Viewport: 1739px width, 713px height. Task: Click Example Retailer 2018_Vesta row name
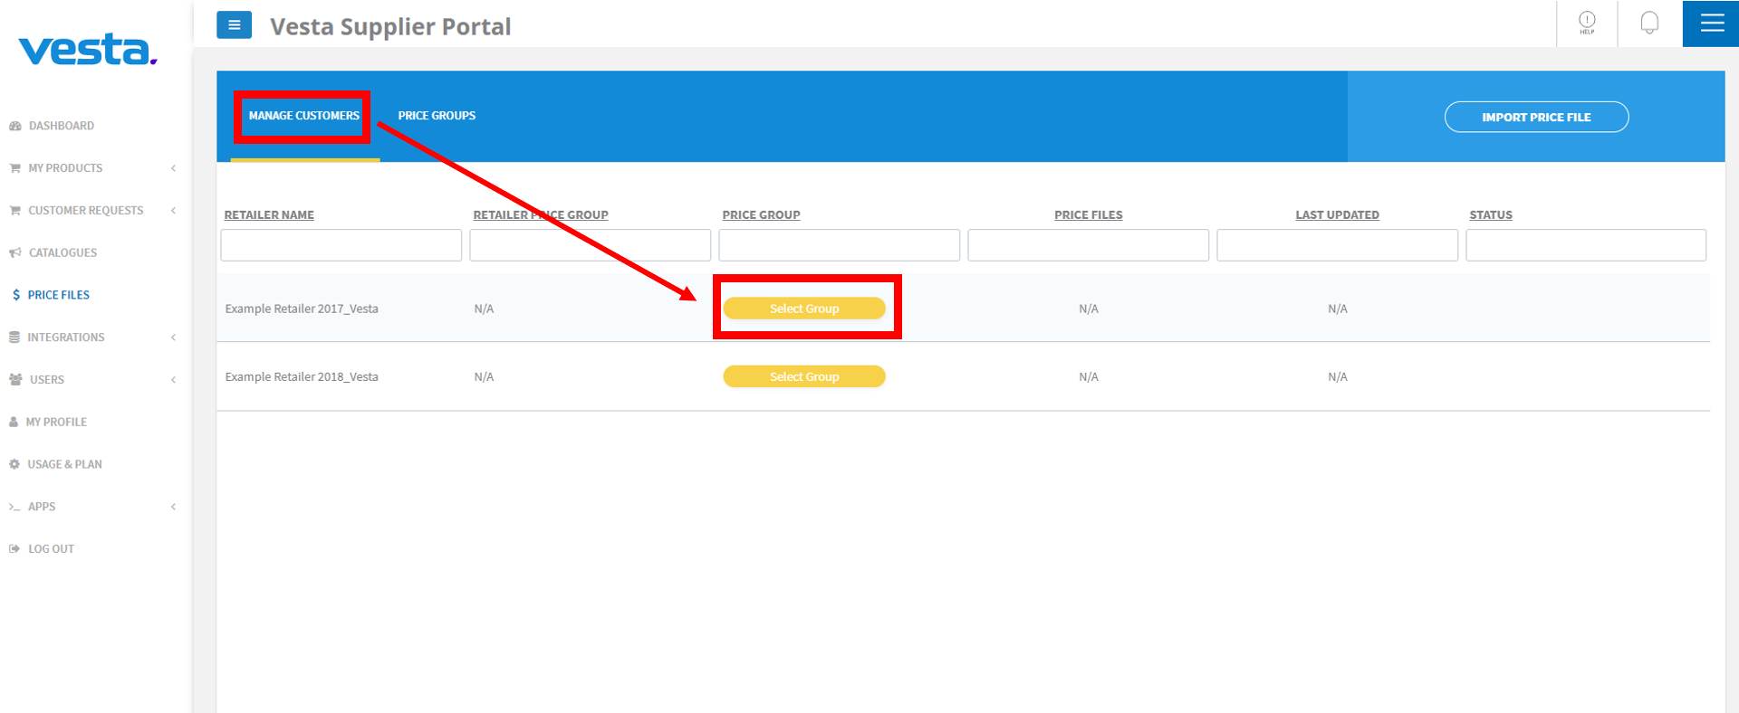point(302,376)
